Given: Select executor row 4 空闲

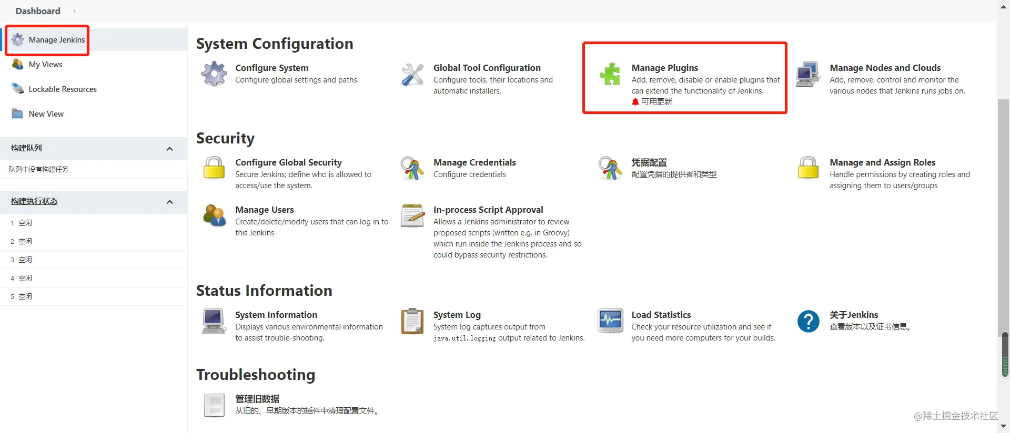Looking at the screenshot, I should (94, 278).
